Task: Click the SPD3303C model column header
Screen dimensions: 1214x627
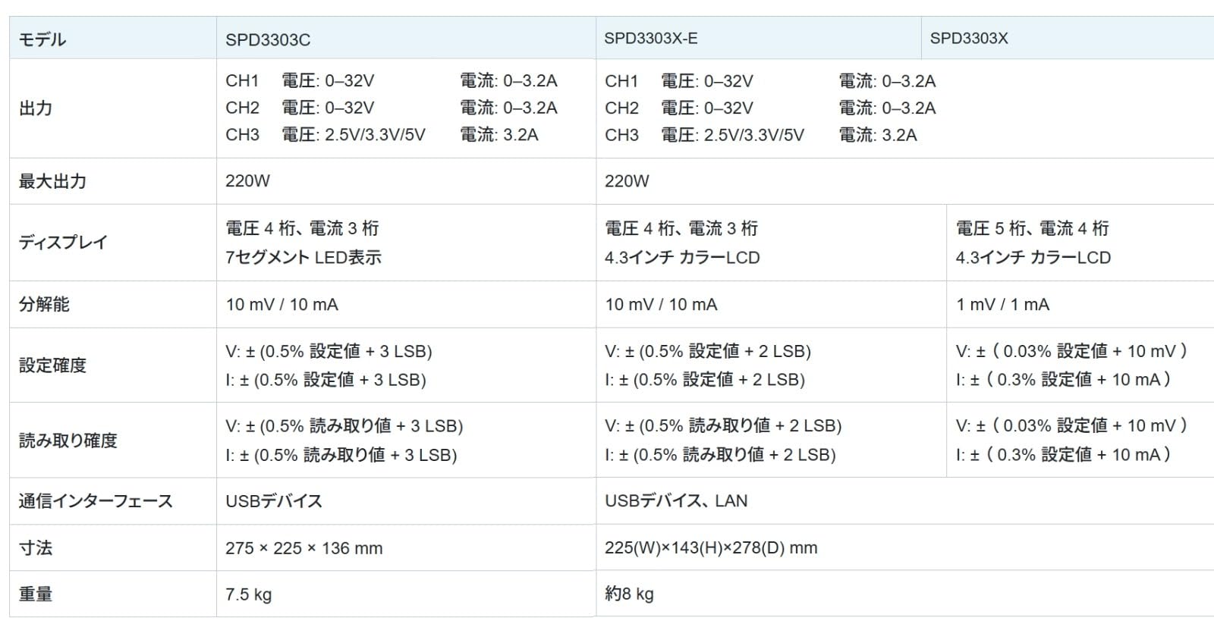Action: [268, 39]
